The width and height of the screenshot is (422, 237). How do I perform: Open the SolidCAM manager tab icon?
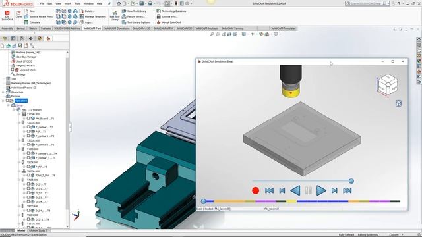(x=48, y=38)
